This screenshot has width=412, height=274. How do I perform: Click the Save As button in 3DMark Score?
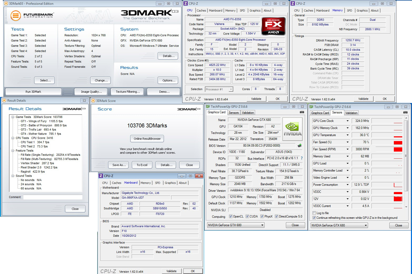pyautogui.click(x=119, y=165)
